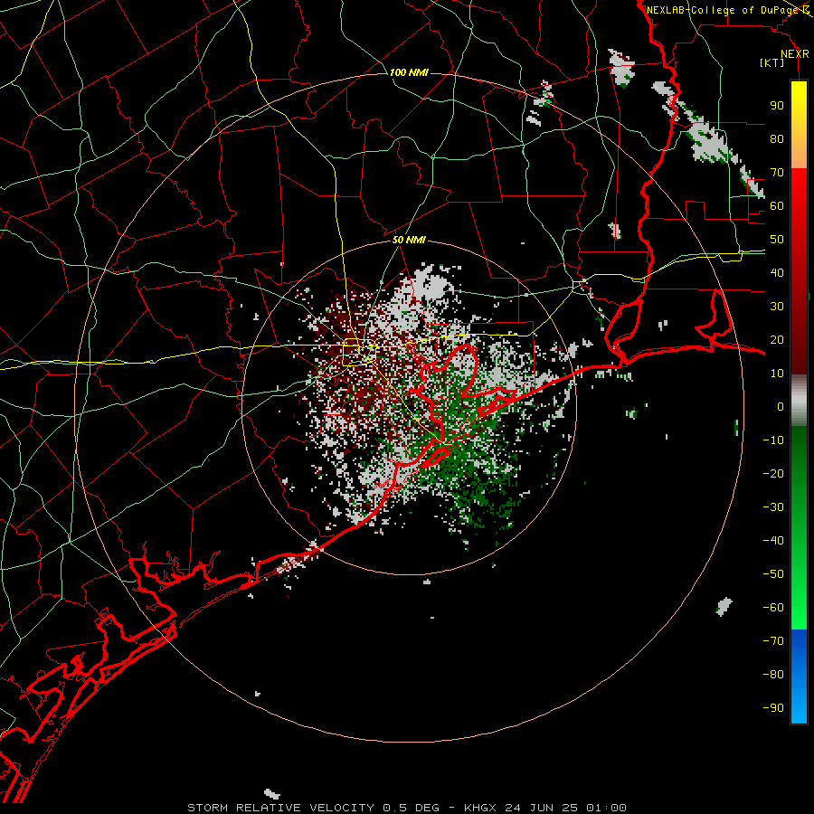Click the positive 70 scale value
The image size is (814, 814).
click(x=777, y=173)
